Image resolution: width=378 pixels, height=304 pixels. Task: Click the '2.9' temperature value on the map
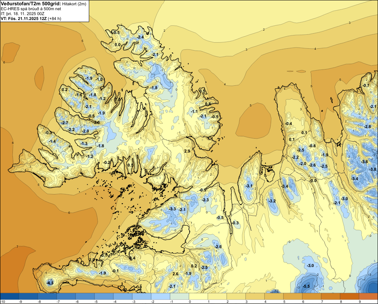[x=187, y=151]
